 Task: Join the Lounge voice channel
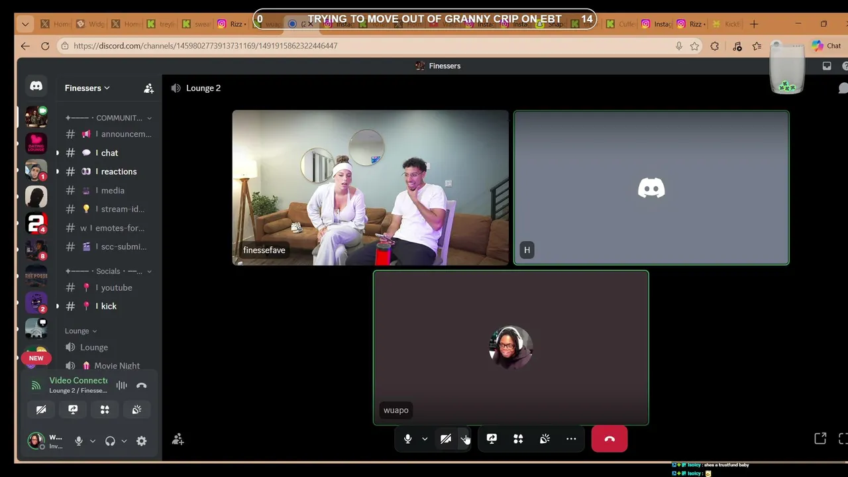pos(109,347)
